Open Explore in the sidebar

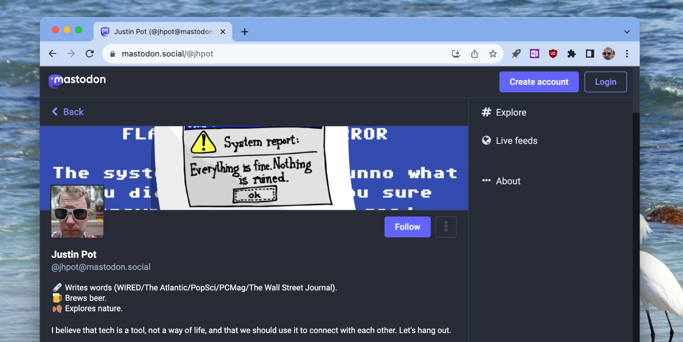pyautogui.click(x=511, y=113)
